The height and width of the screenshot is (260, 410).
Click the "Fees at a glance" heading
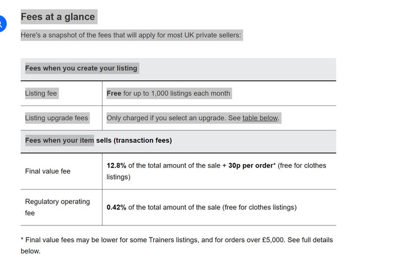point(58,17)
